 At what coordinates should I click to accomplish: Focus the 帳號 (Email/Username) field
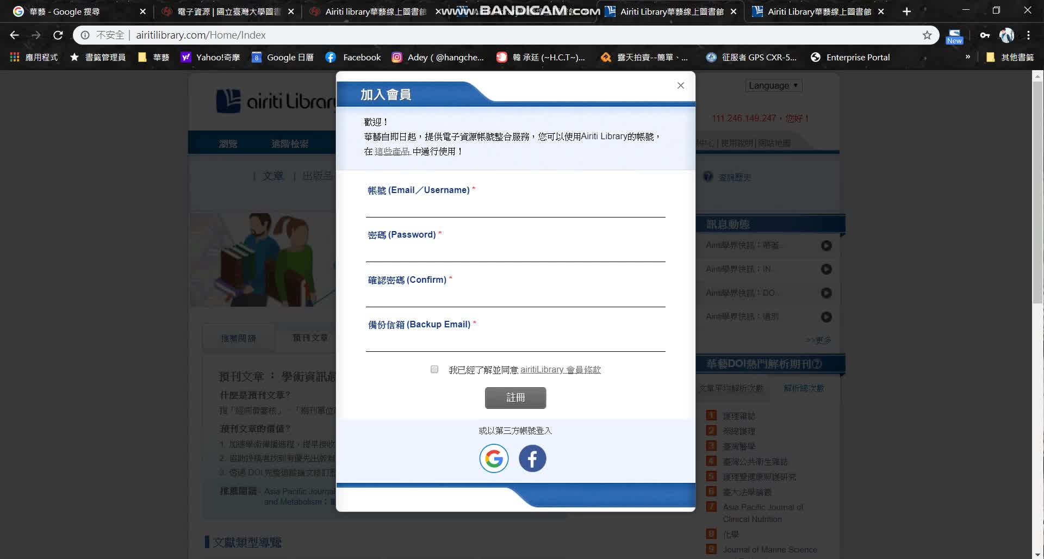pos(515,208)
